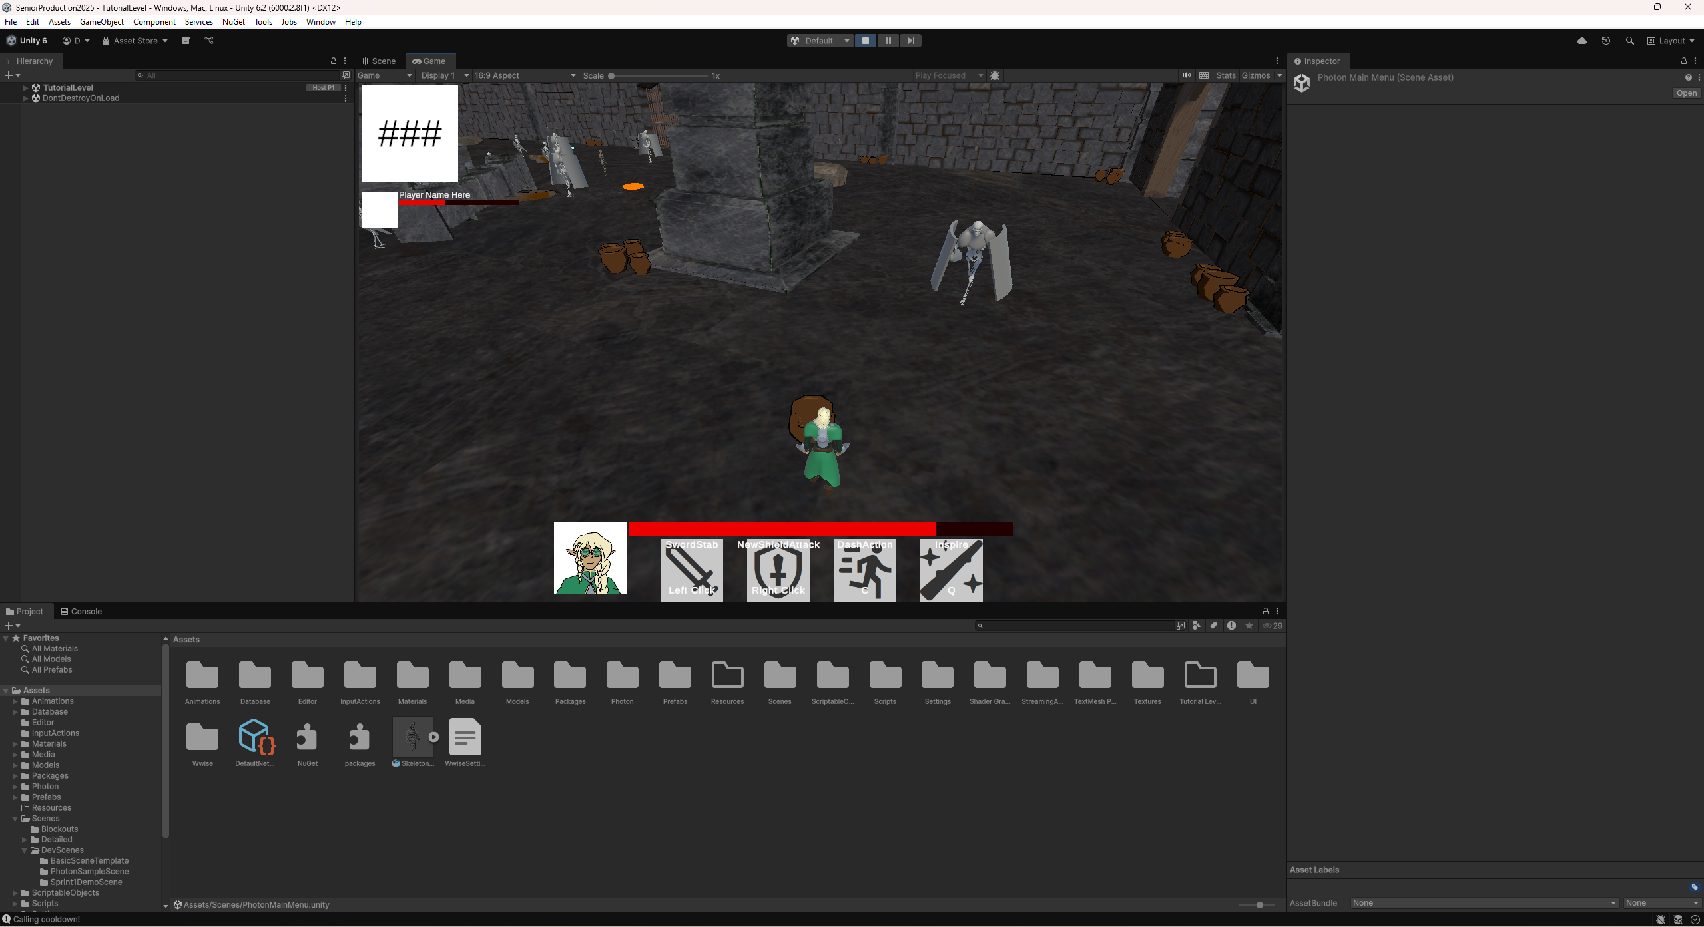Click the DefaultNetworkPrefabs asset icon

tap(256, 737)
